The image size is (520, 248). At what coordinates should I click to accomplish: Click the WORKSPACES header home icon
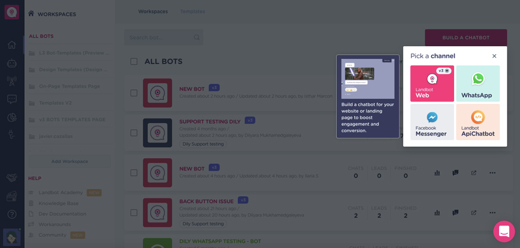pos(31,14)
